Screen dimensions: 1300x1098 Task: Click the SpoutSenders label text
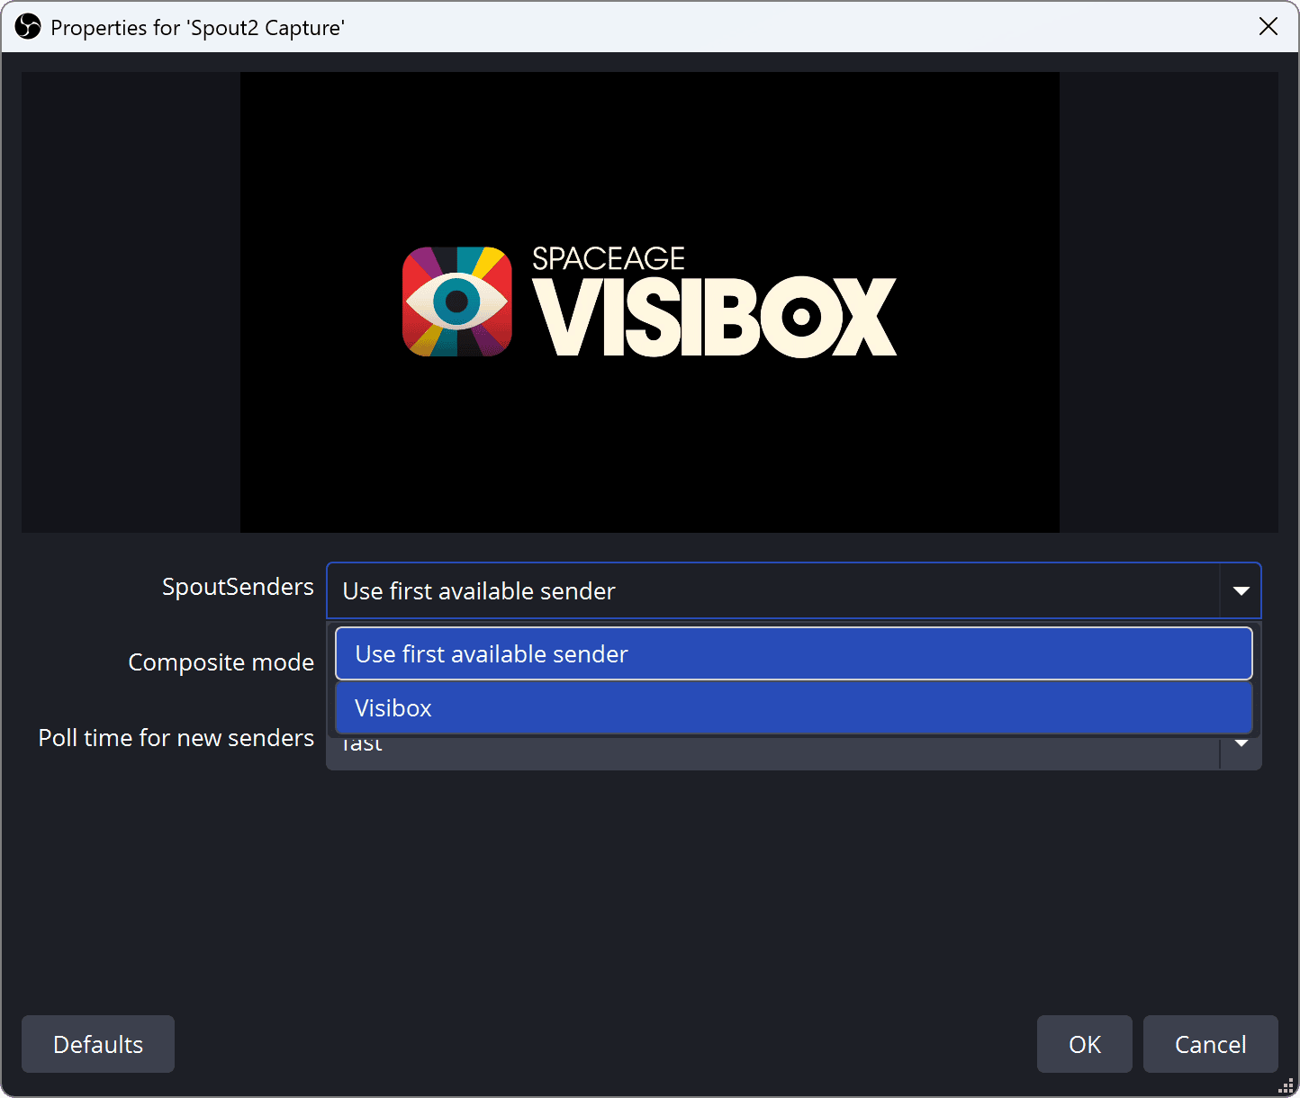coord(238,587)
